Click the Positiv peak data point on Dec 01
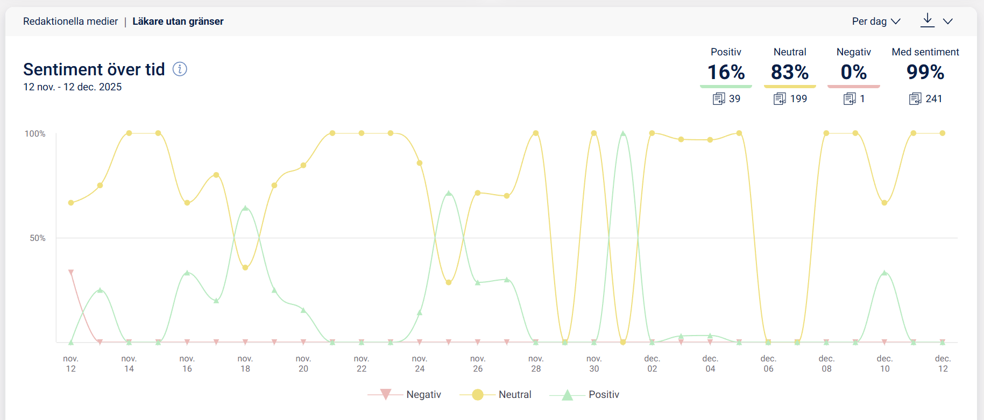This screenshot has height=420, width=984. 623,133
